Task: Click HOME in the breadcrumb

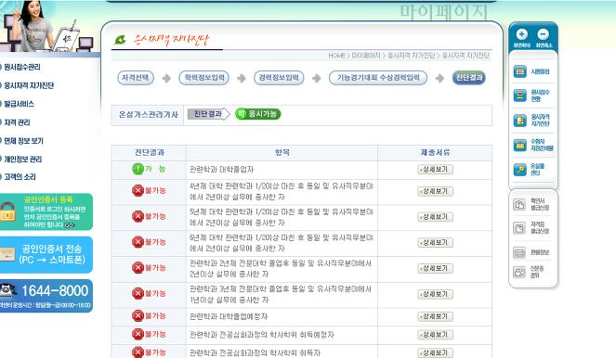Action: [336, 56]
